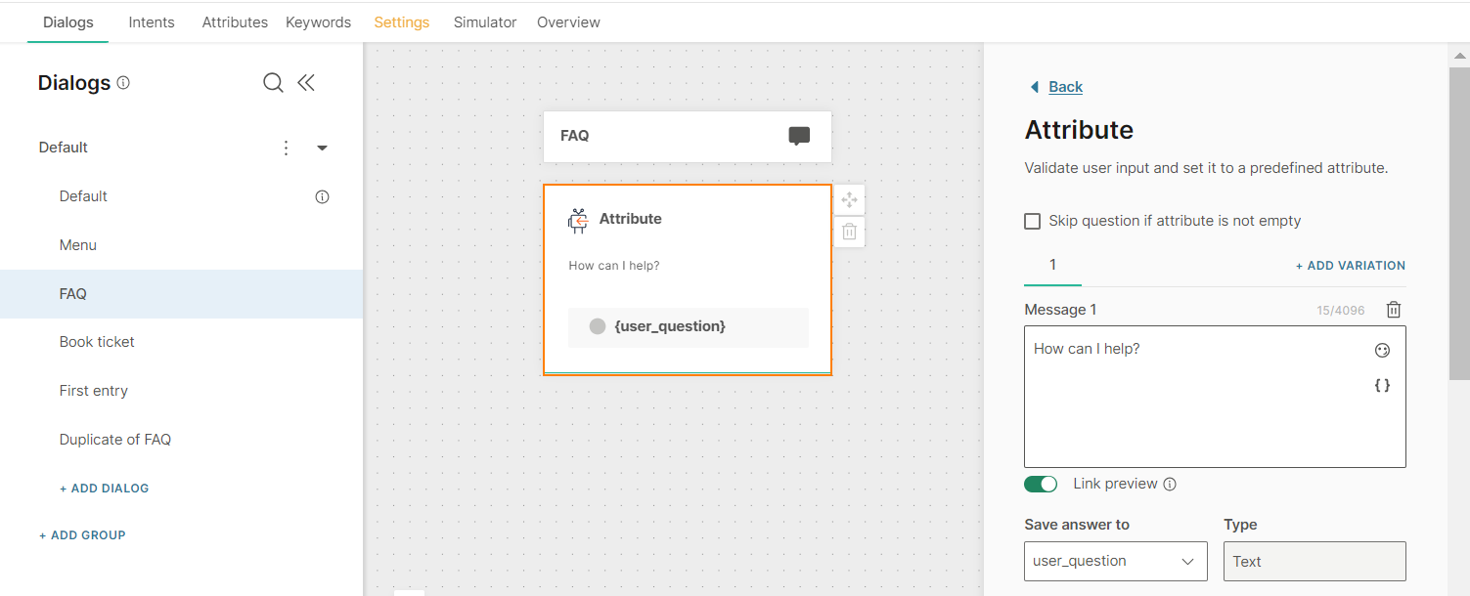Open the Save answer to dropdown

point(1115,561)
